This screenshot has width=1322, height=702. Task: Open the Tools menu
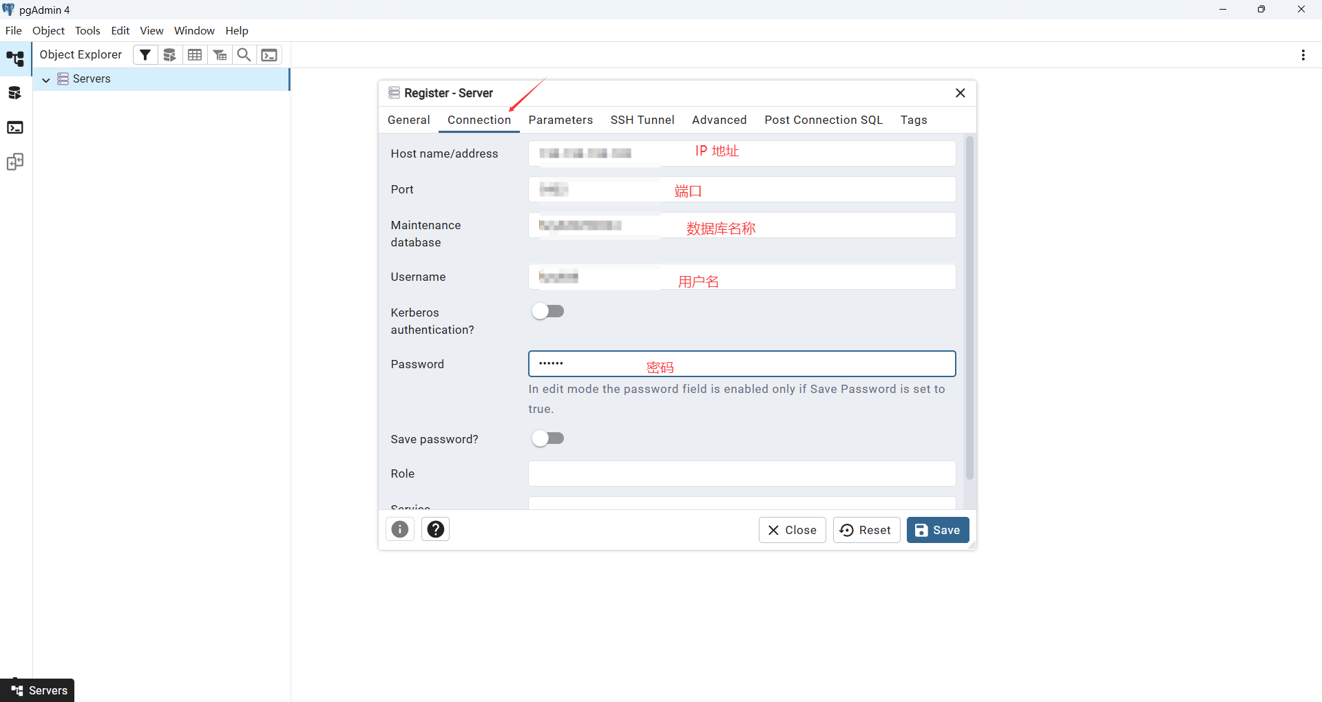click(x=87, y=31)
